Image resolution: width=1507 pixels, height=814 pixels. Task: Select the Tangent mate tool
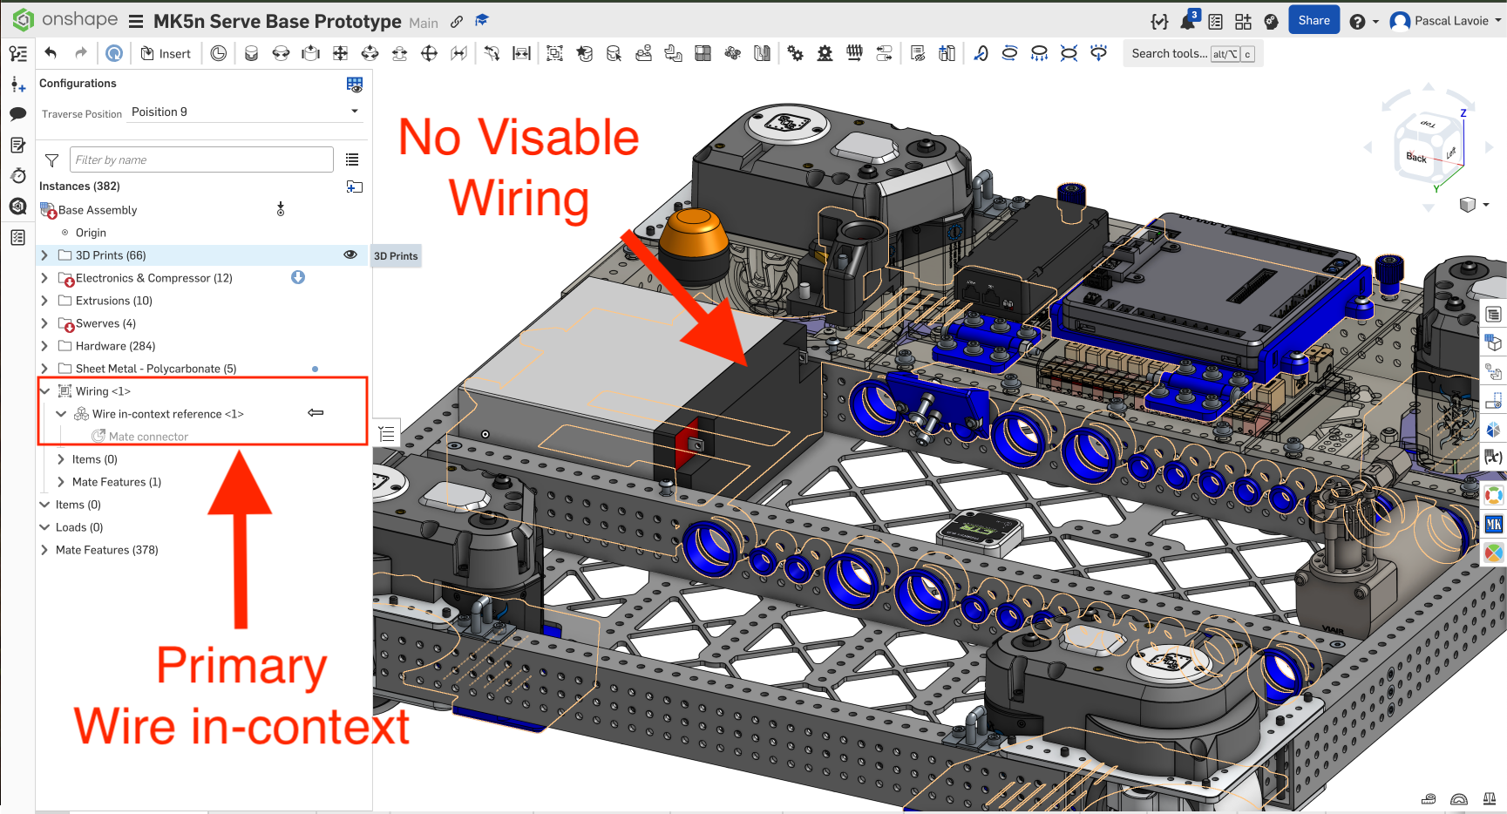coord(492,53)
